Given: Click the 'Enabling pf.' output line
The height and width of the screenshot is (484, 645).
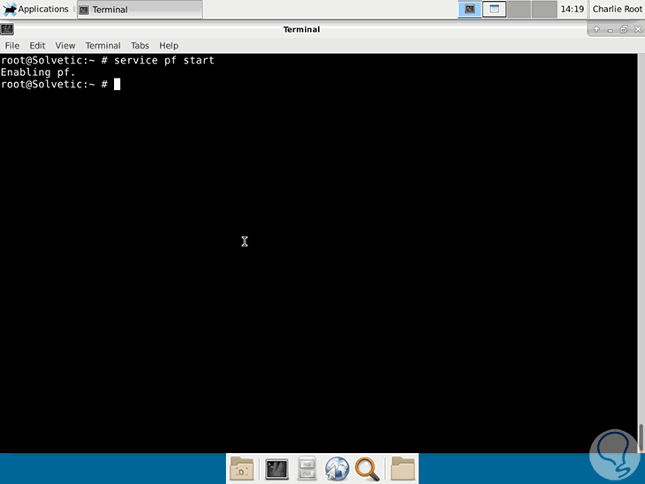Looking at the screenshot, I should click(x=38, y=72).
